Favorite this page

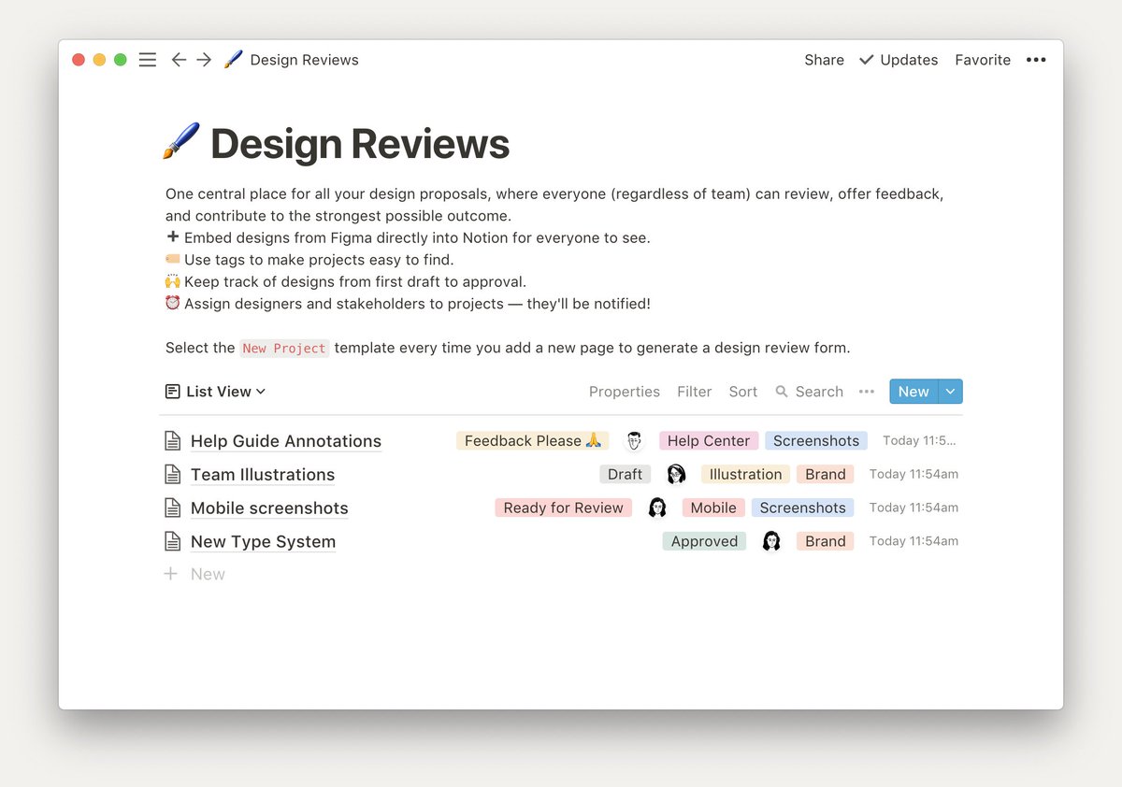pyautogui.click(x=982, y=59)
